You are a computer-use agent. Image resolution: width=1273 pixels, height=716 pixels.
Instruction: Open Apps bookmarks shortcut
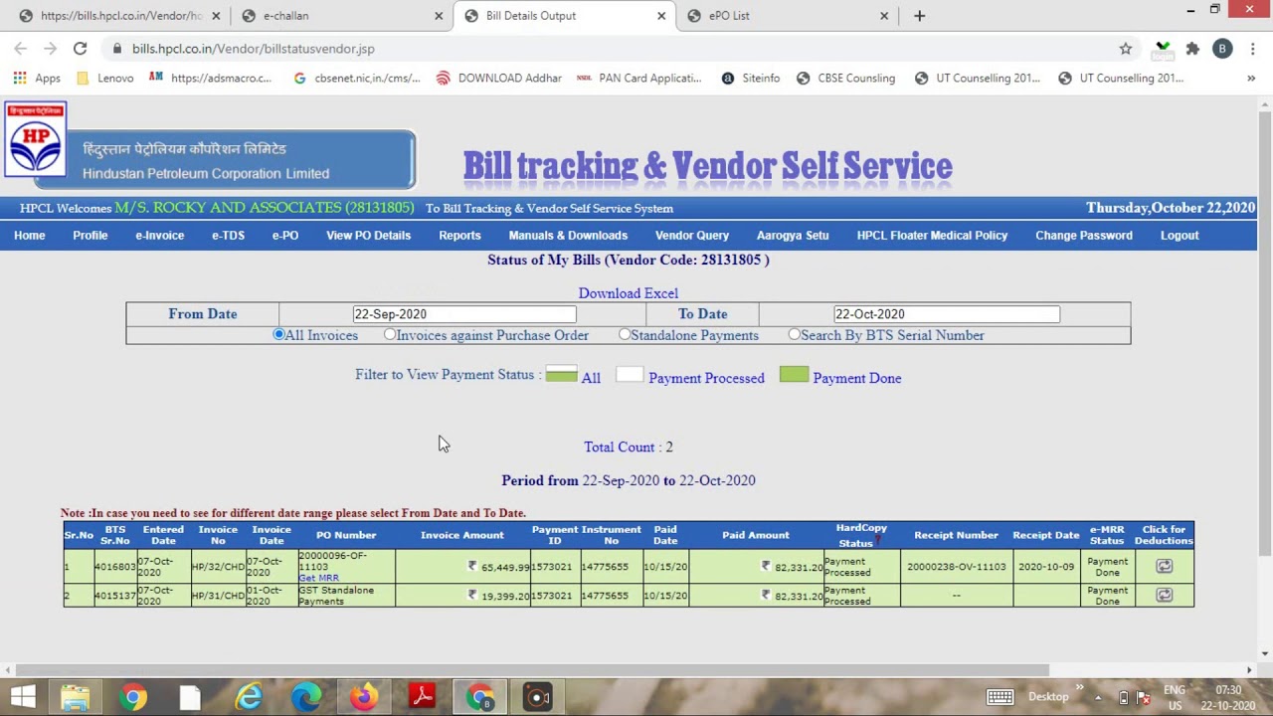37,78
